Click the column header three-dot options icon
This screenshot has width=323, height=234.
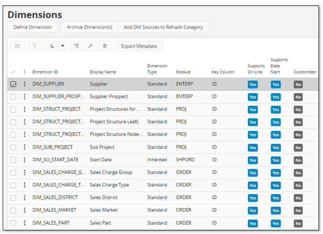(25, 72)
